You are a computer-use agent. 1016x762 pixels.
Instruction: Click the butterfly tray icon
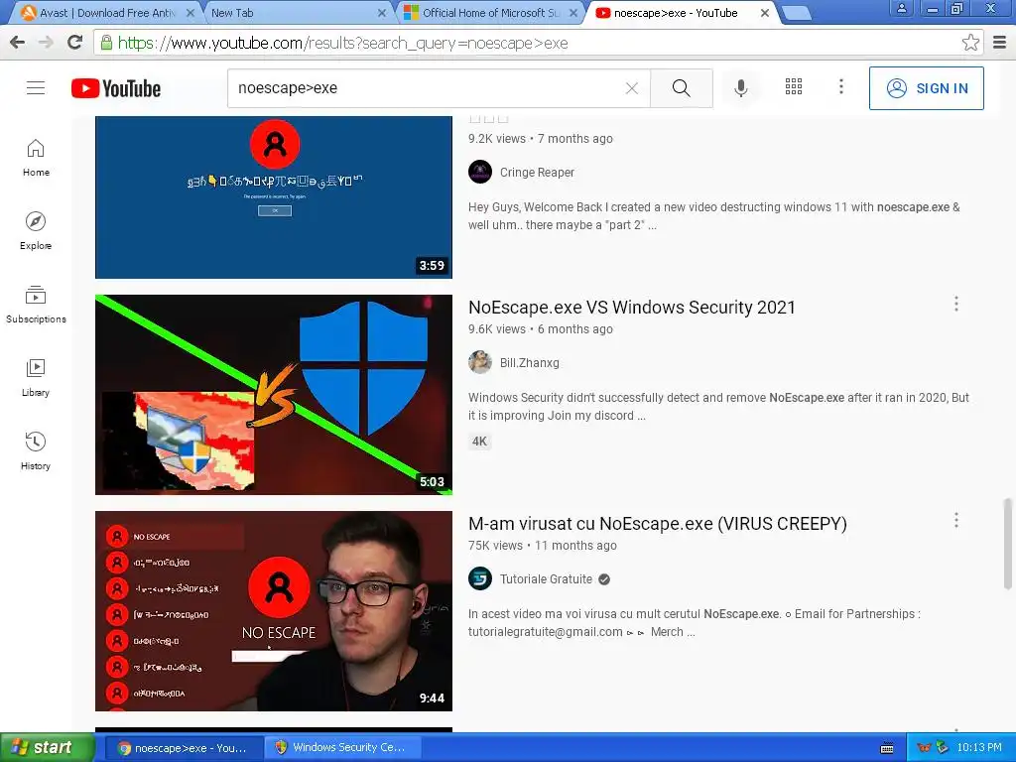(x=924, y=747)
